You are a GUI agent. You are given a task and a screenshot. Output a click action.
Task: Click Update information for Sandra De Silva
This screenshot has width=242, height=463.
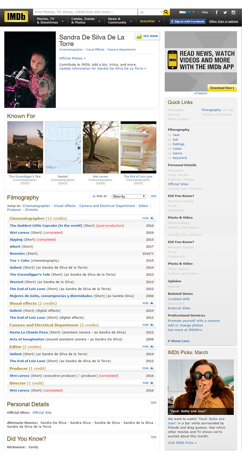102,68
